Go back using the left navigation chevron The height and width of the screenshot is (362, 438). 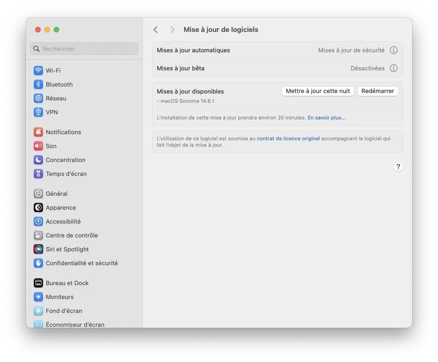point(156,29)
